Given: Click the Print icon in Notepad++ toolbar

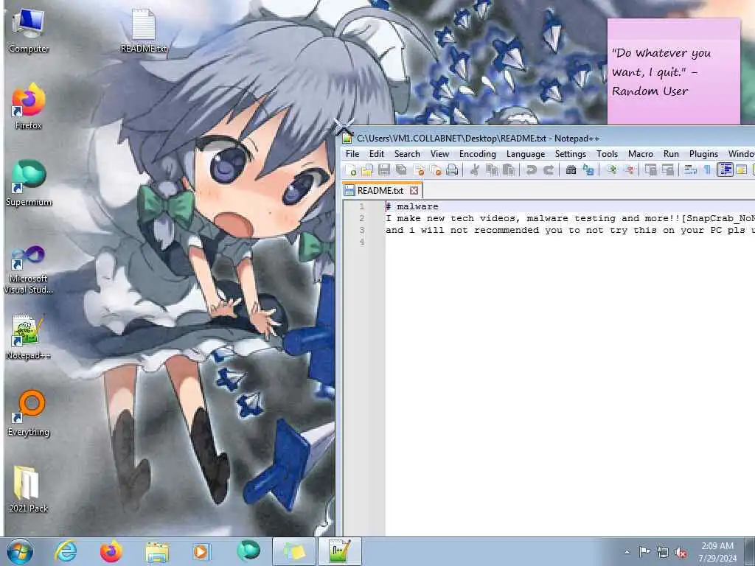Looking at the screenshot, I should (452, 170).
